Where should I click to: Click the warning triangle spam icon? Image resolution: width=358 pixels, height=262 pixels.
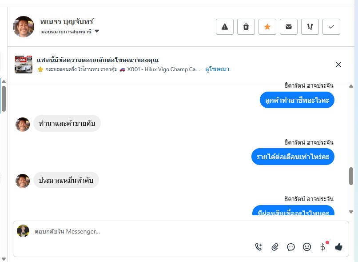tap(225, 27)
